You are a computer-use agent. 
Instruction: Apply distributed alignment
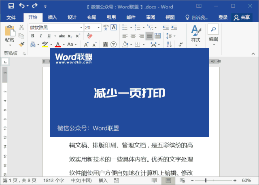point(157,36)
